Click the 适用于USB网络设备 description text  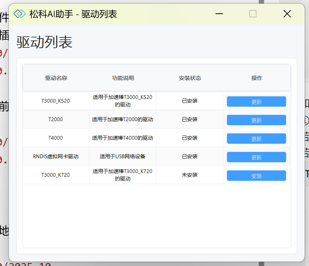123,156
